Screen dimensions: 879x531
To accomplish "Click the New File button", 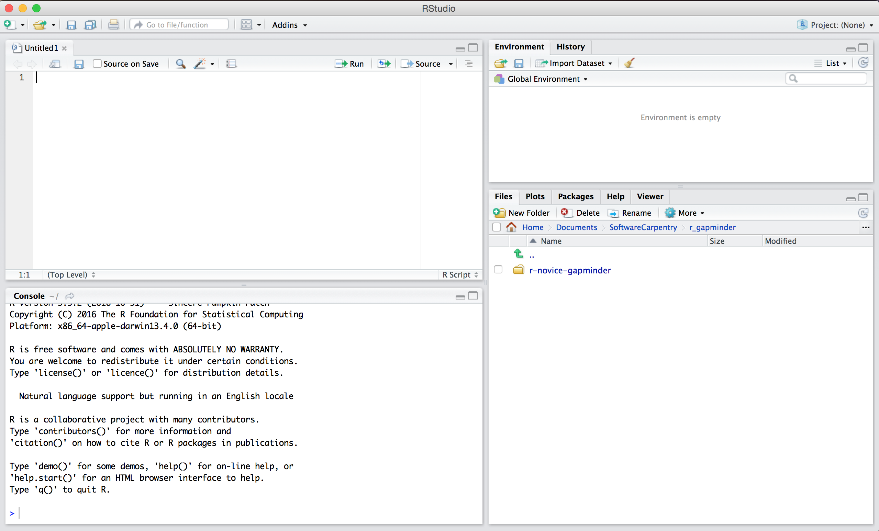I will pos(9,24).
